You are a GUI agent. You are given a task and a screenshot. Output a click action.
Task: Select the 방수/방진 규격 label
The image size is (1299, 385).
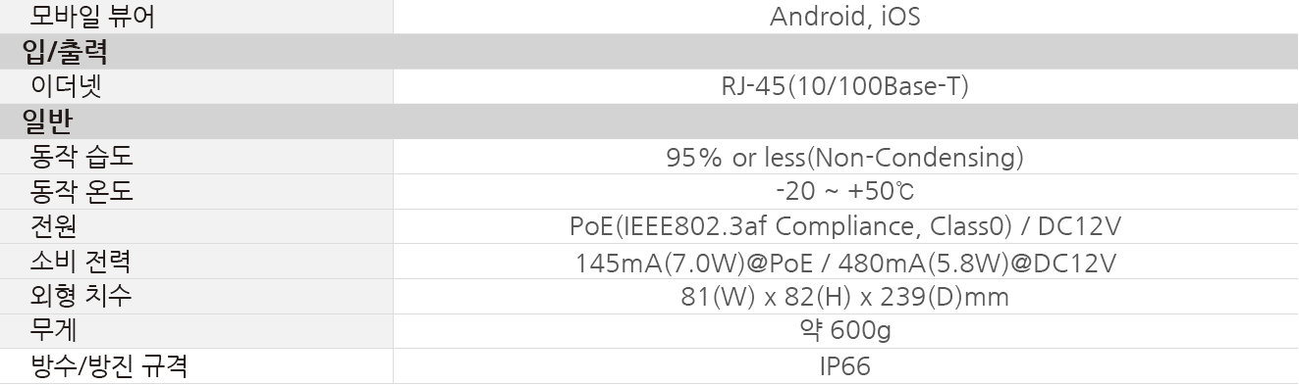(x=109, y=366)
